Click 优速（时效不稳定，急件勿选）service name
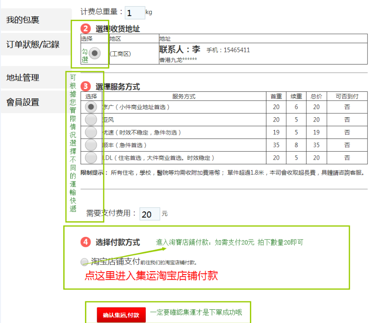Screen dimensions: 373x323 coord(142,132)
